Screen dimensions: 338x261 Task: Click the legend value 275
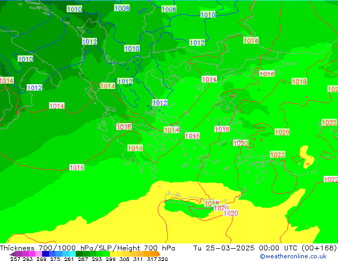[55, 259]
